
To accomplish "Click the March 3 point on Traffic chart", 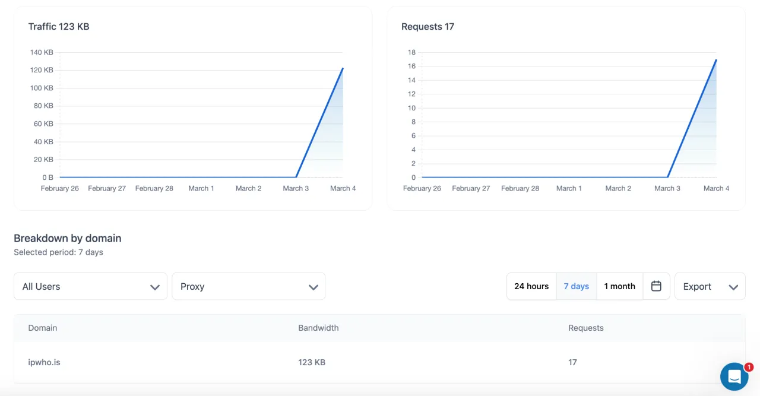I will coord(296,177).
